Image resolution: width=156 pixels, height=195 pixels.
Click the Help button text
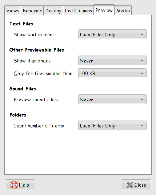point(24,185)
